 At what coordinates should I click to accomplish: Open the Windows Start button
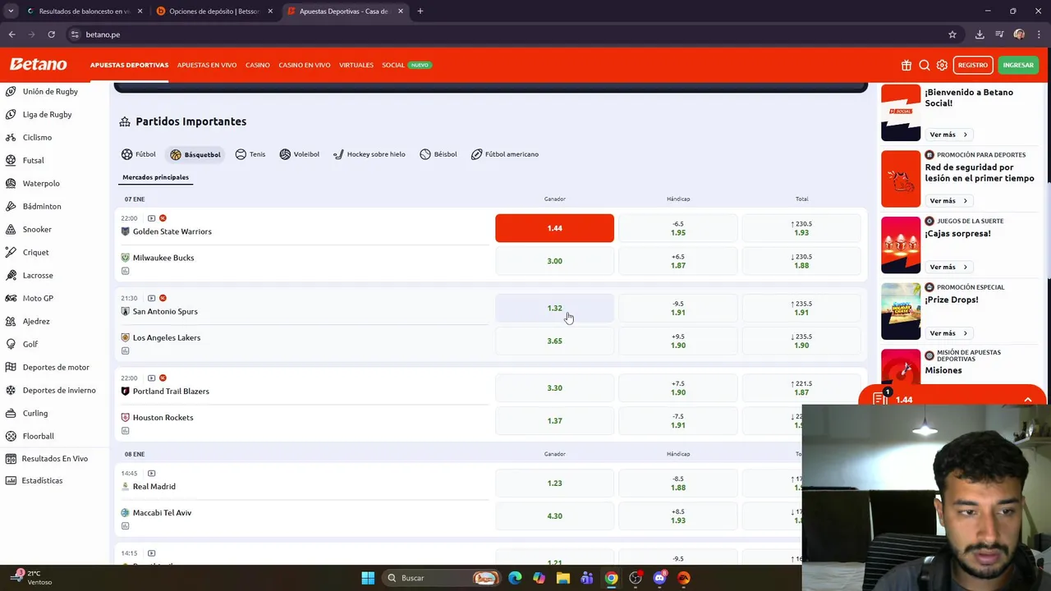368,578
